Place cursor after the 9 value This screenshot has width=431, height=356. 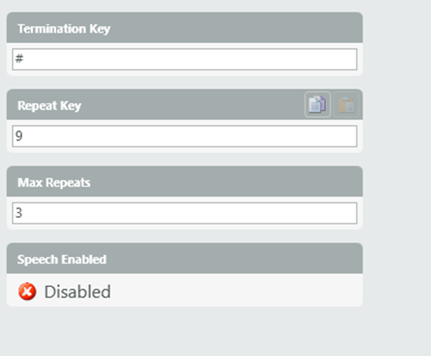23,136
